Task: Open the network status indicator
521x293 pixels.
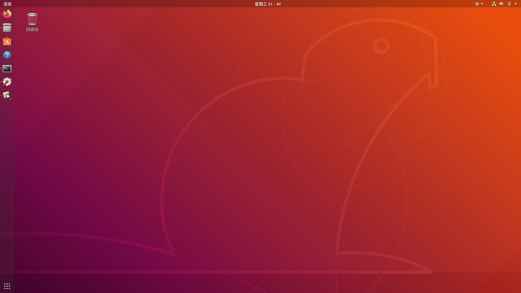Action: (494, 4)
